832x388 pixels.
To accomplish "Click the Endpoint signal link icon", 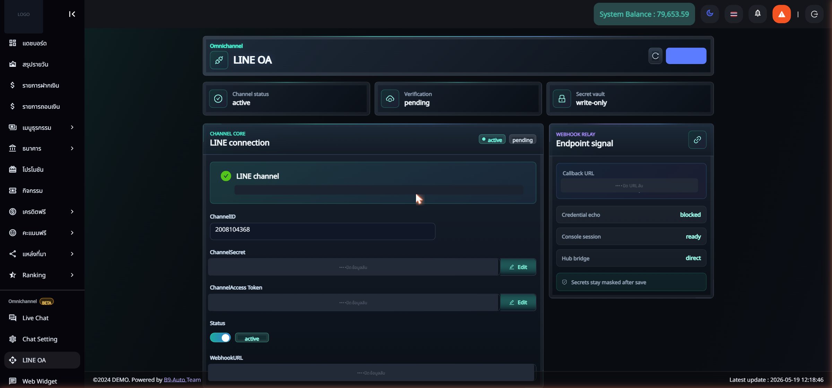I will point(697,139).
